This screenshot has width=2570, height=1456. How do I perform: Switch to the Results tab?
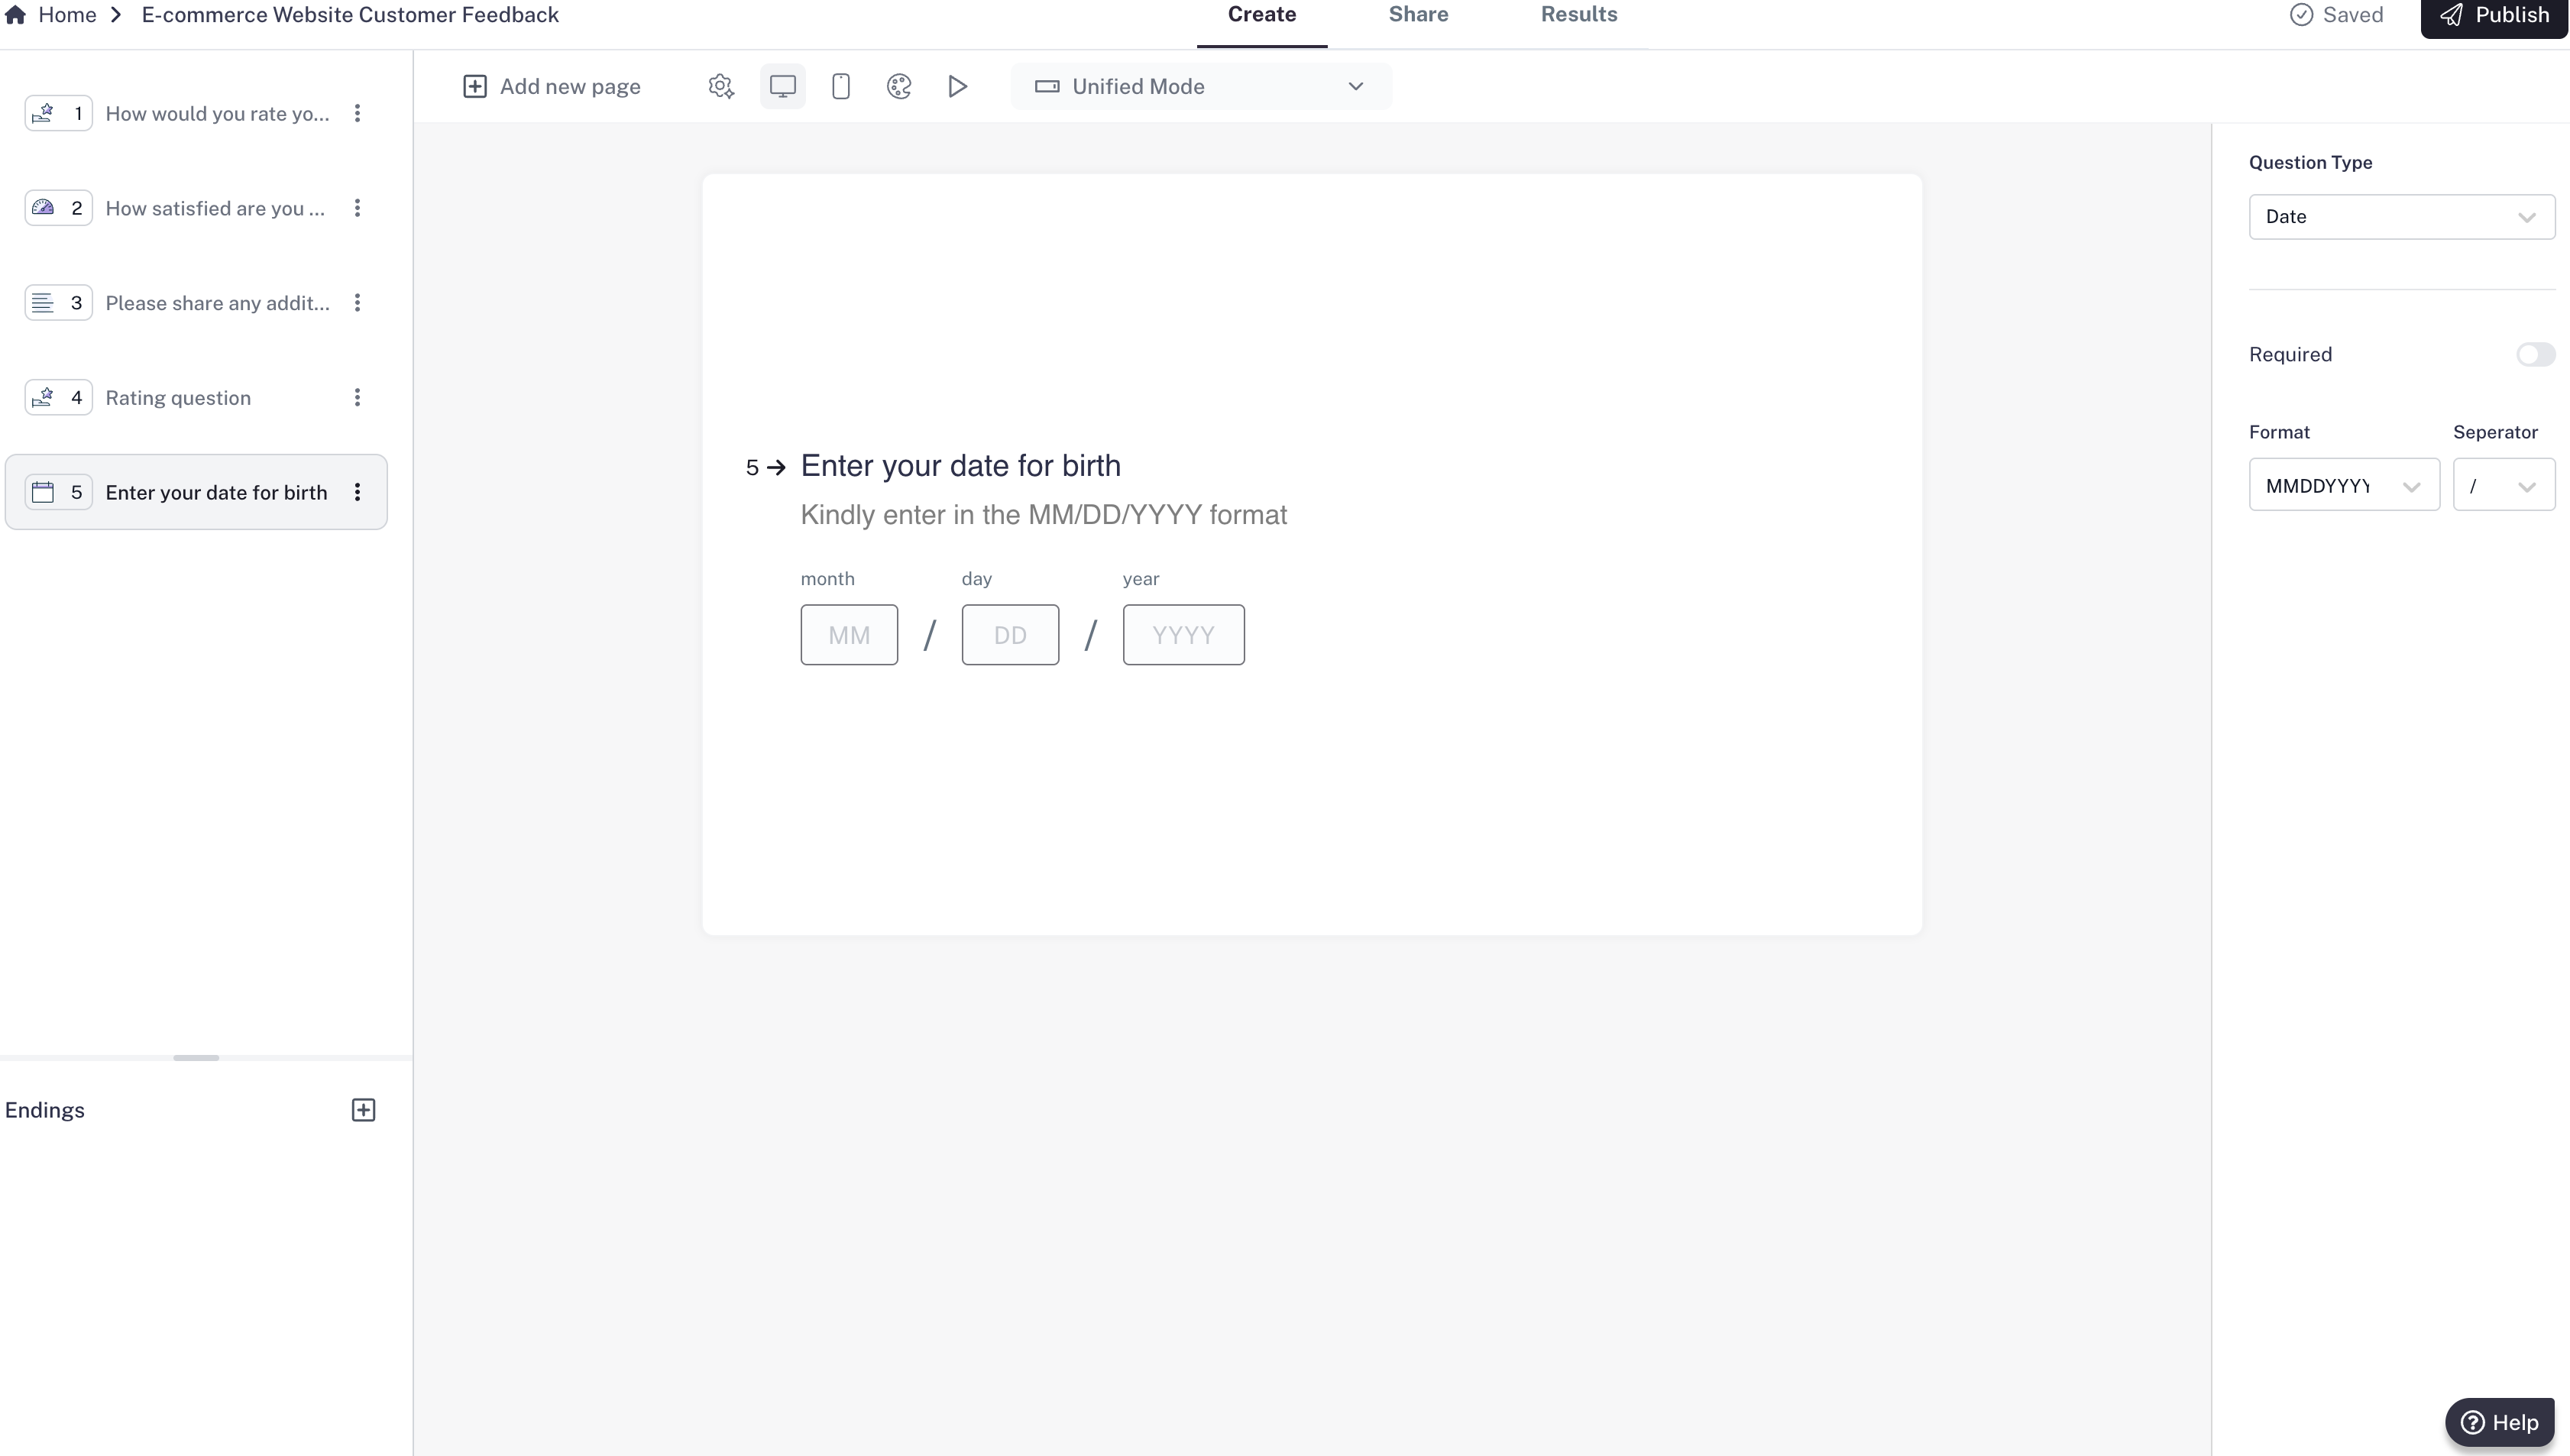pos(1578,15)
